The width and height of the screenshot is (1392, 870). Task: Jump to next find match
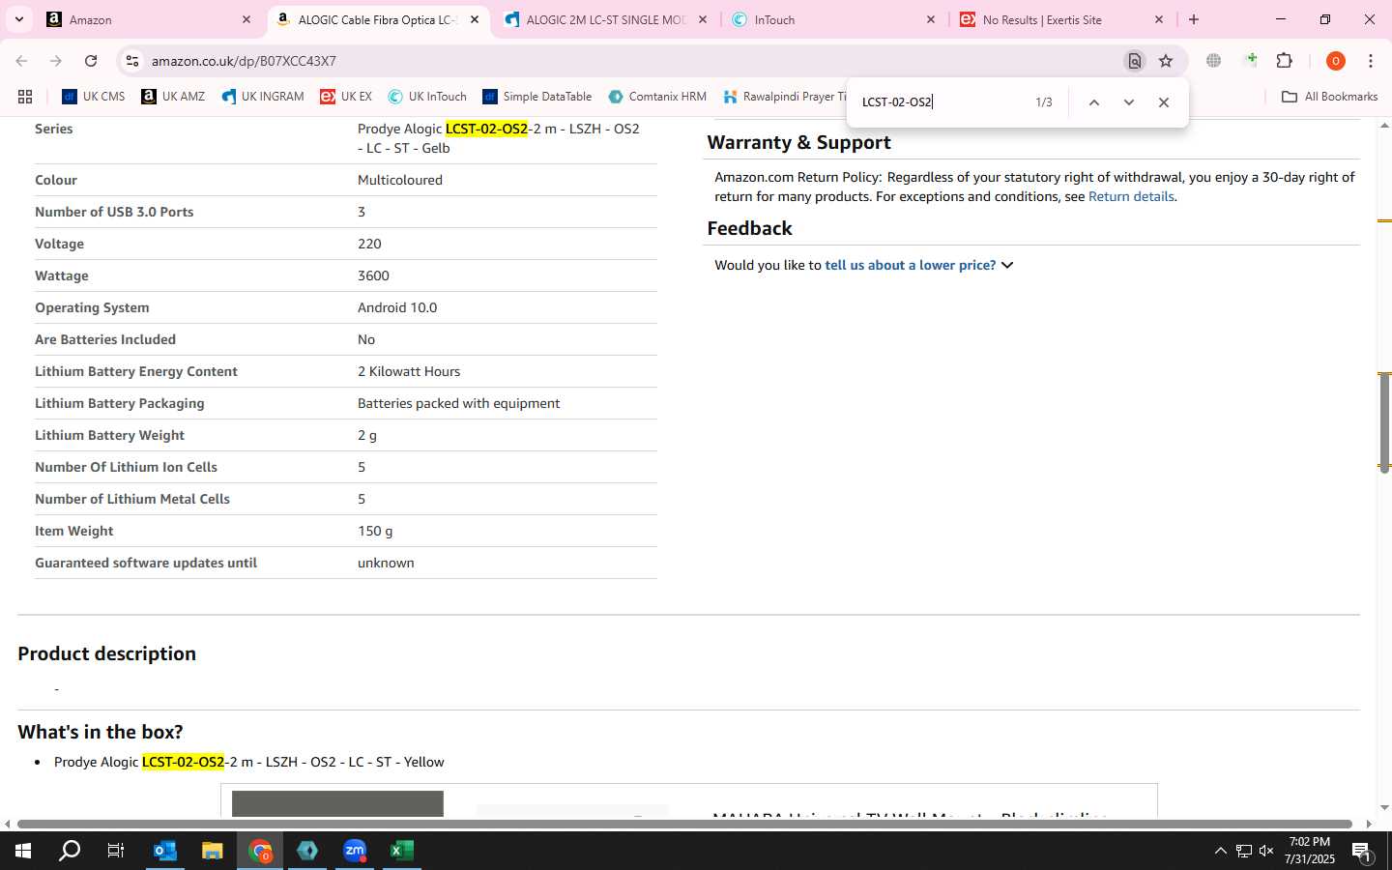point(1128,102)
